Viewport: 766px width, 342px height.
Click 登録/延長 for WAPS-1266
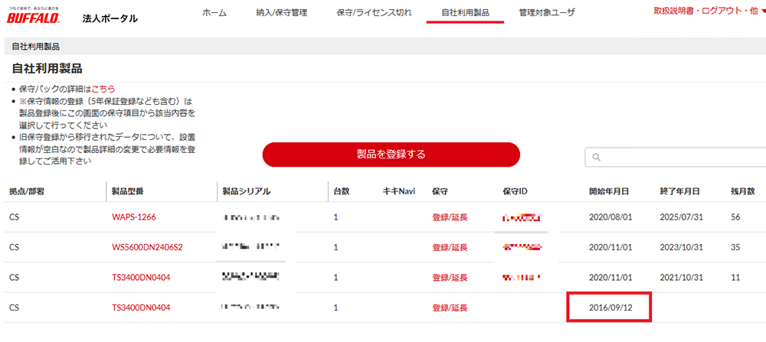450,217
